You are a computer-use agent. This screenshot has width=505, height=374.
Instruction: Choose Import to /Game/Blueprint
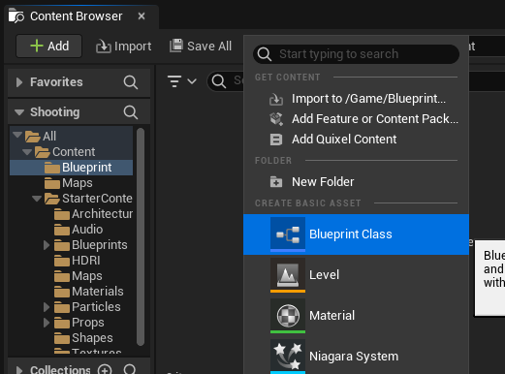tap(356, 99)
